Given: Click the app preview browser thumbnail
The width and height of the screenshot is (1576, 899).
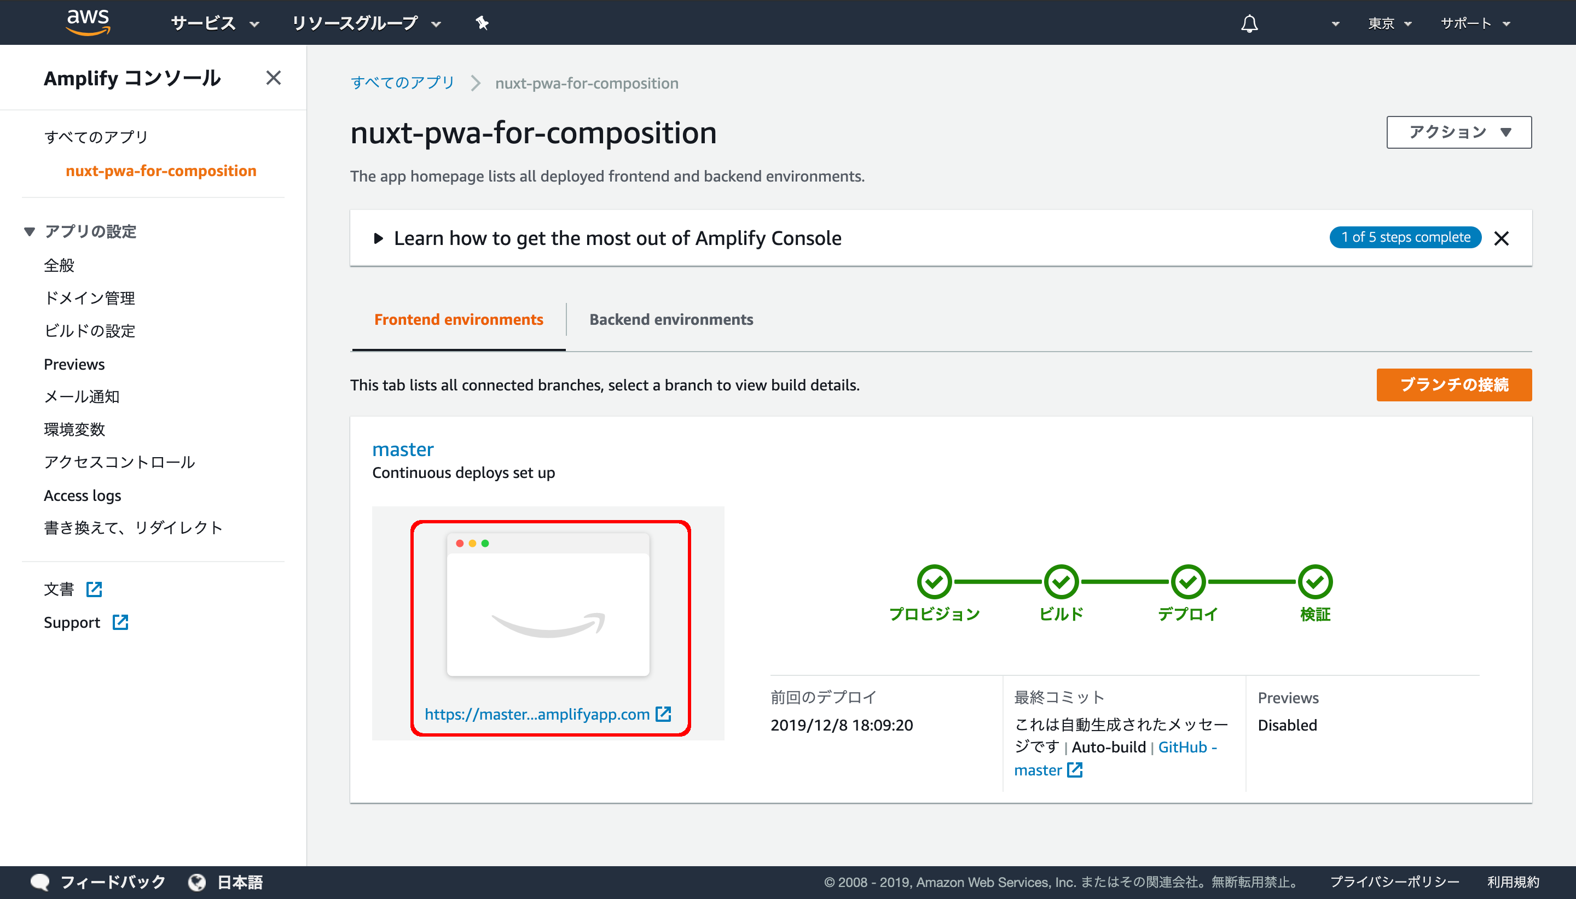Looking at the screenshot, I should [x=548, y=605].
